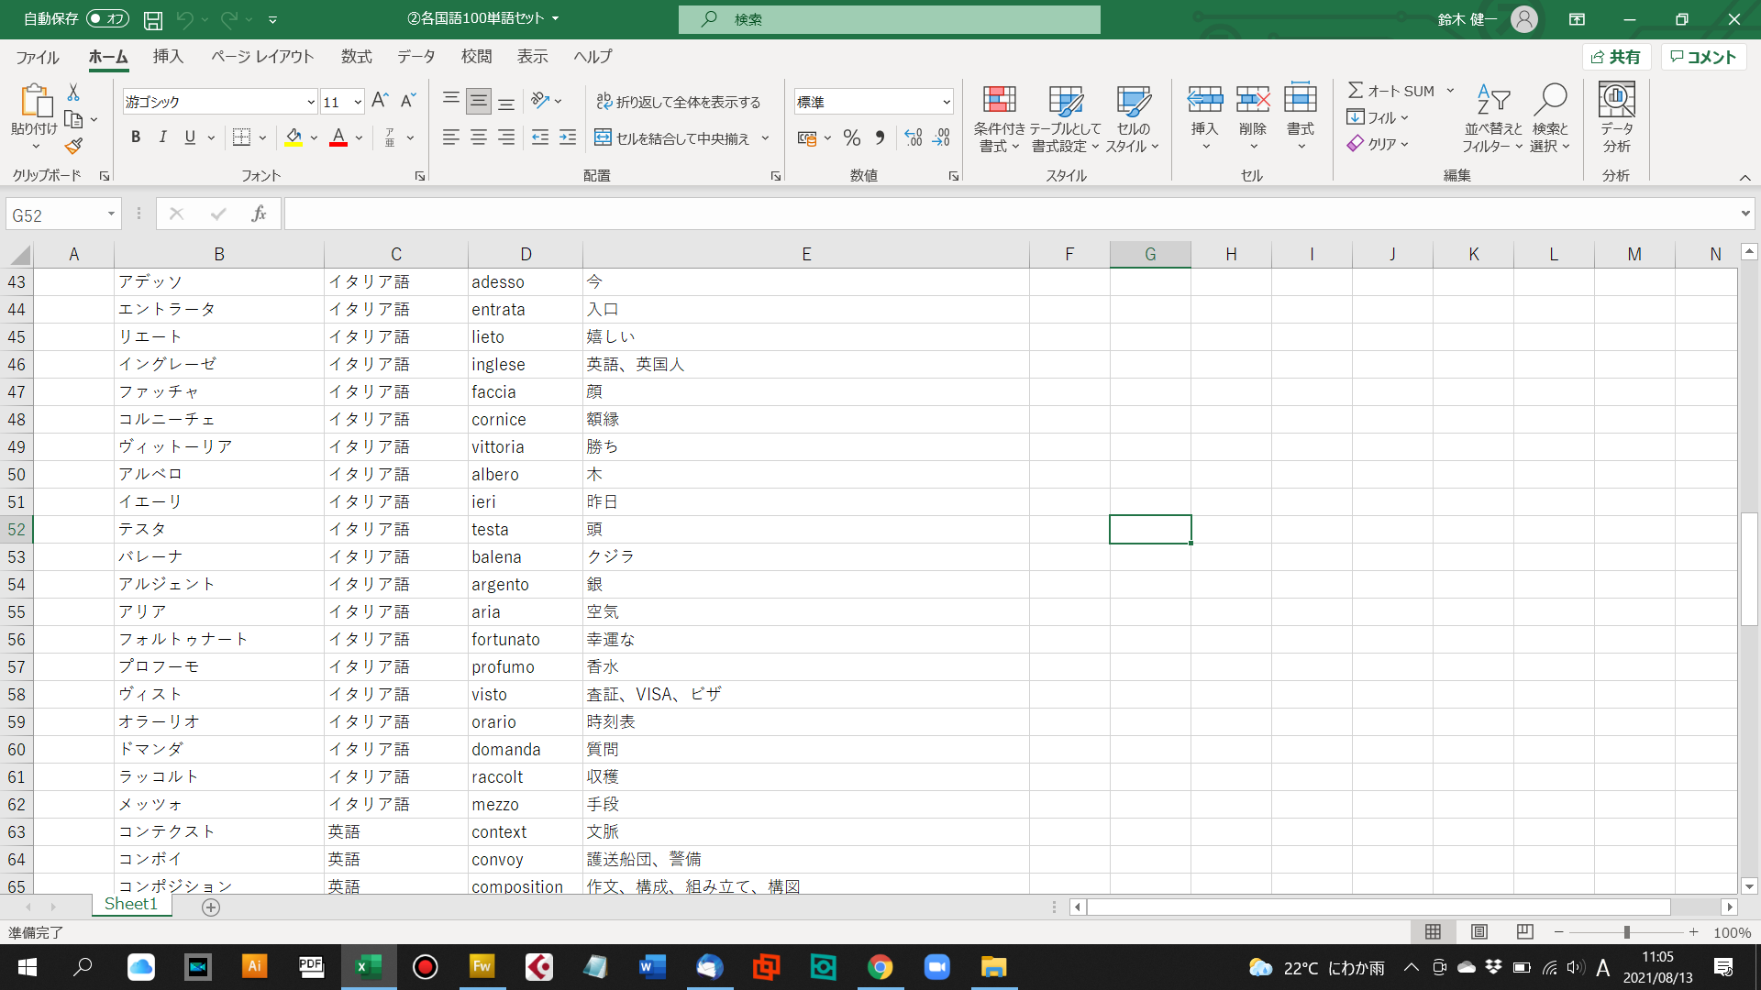Open the Name Box dropdown arrow
The width and height of the screenshot is (1761, 990).
(111, 214)
